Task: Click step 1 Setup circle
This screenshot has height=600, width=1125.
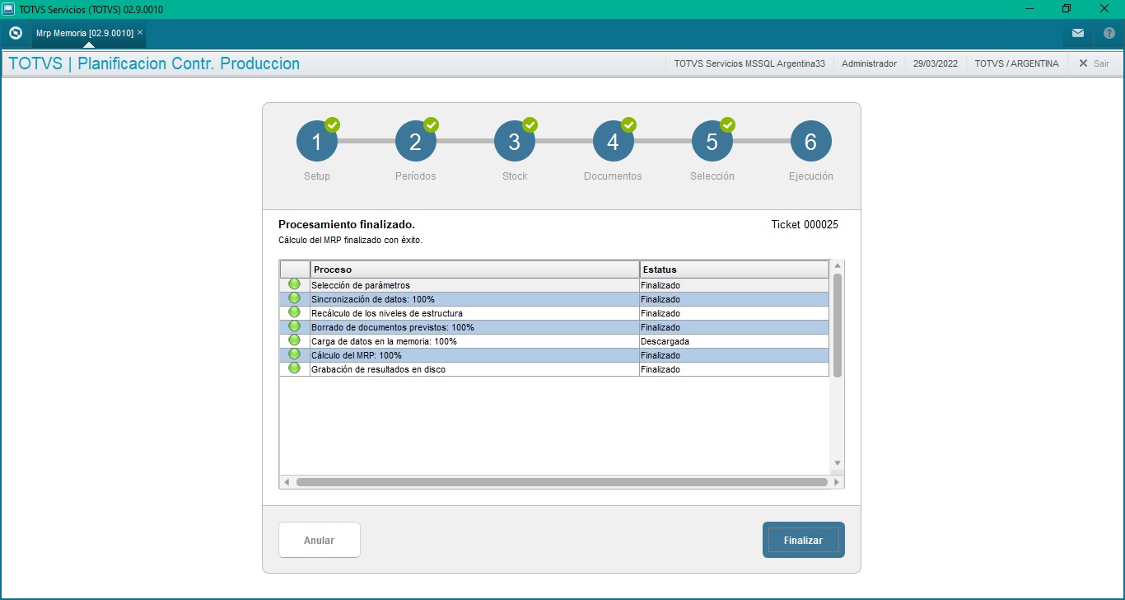Action: [x=317, y=142]
